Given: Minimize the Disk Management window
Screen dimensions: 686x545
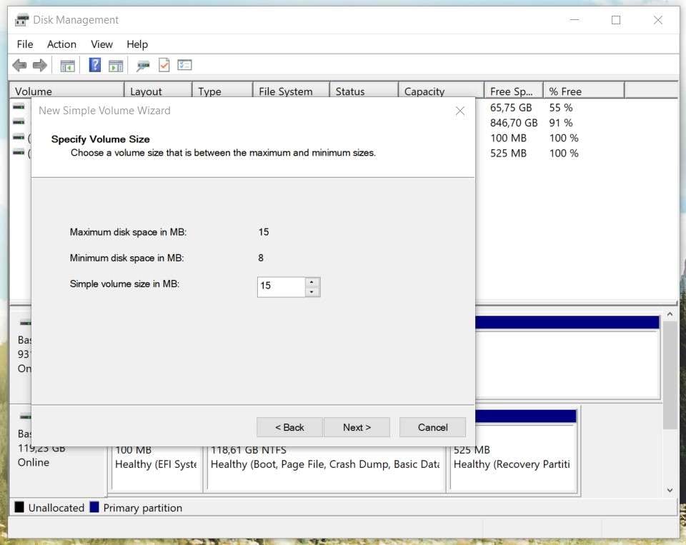Looking at the screenshot, I should pos(575,20).
